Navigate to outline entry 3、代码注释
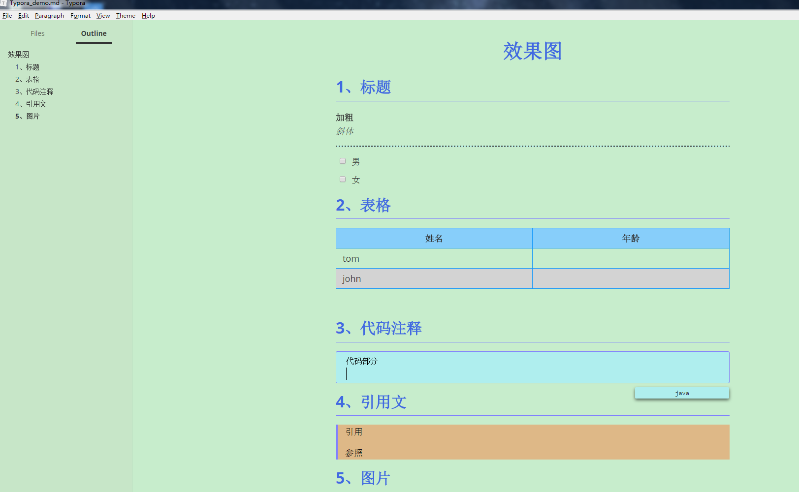The width and height of the screenshot is (799, 492). [x=34, y=92]
